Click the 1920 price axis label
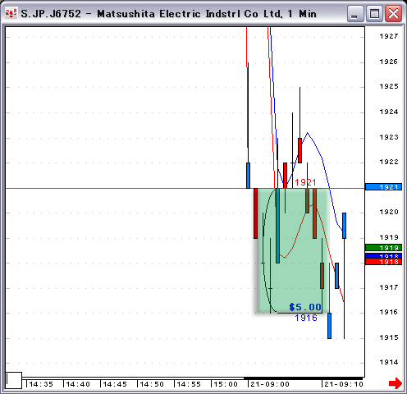 pos(389,212)
